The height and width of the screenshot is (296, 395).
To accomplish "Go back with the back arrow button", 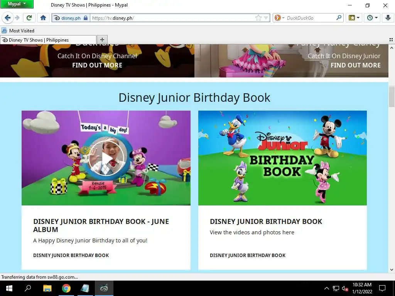I will click(x=8, y=18).
